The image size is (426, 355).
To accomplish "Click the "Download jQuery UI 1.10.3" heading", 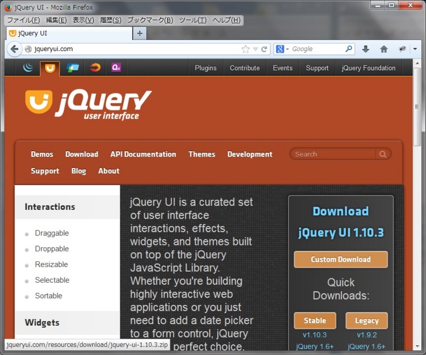I will 341,222.
